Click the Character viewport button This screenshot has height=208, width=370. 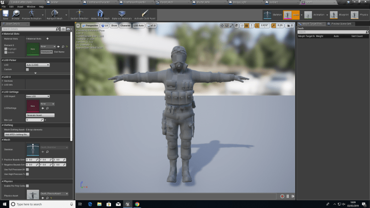(x=125, y=25)
